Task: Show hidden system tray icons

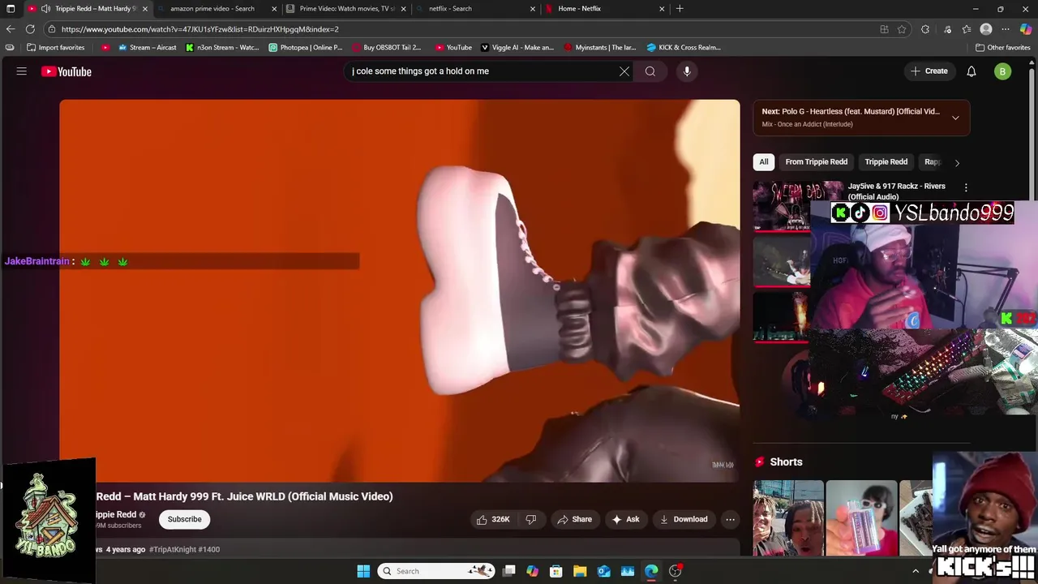Action: 916,571
